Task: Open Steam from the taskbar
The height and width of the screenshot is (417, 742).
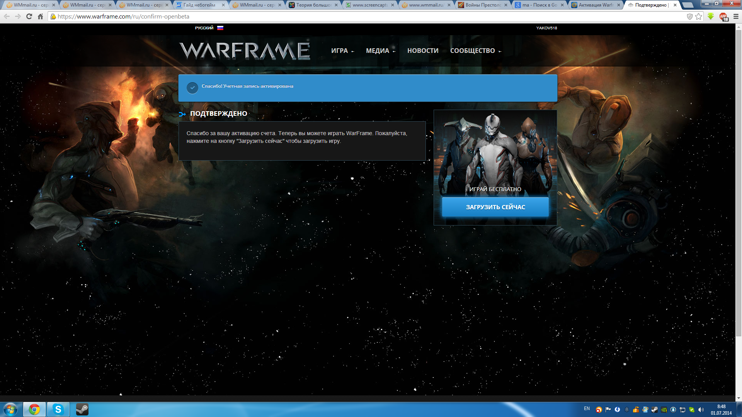Action: 82,409
